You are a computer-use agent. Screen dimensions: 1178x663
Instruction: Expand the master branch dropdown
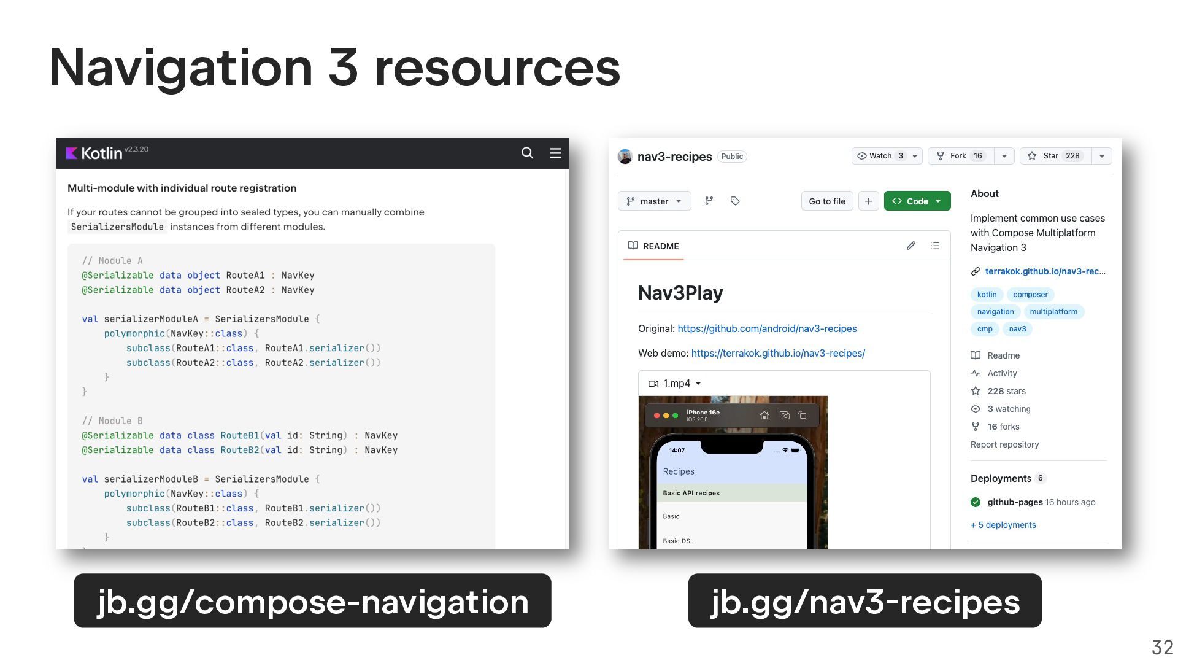click(654, 201)
